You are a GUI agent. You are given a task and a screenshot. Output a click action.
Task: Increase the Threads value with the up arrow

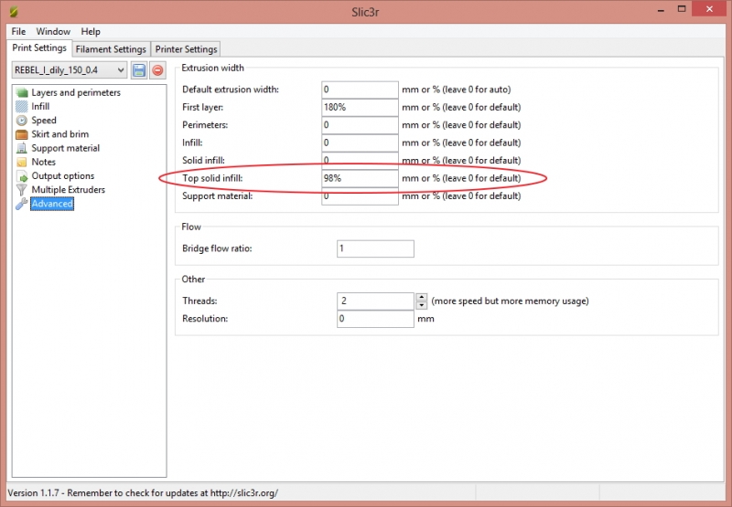(421, 297)
